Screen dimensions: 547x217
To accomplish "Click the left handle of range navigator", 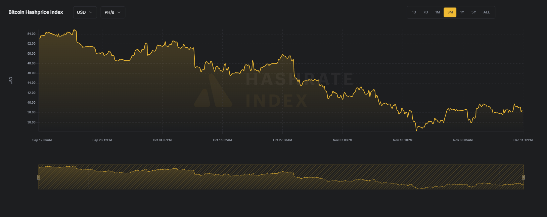I will pyautogui.click(x=39, y=177).
